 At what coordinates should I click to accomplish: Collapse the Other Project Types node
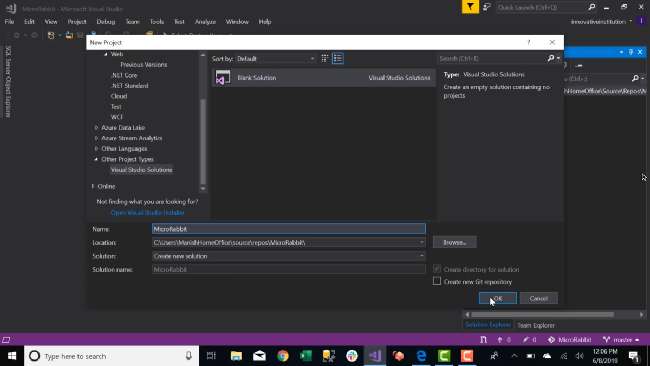[x=96, y=159]
